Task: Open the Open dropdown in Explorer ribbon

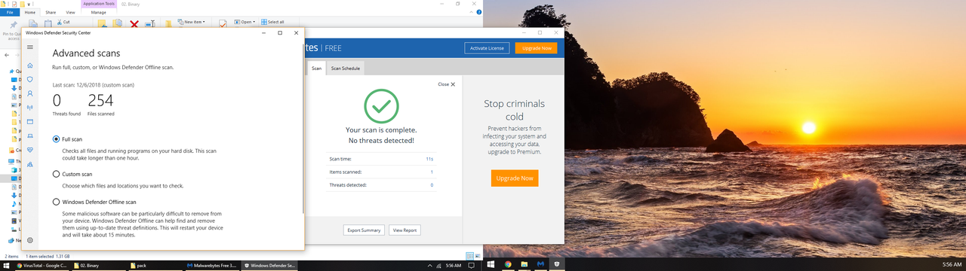Action: coord(245,22)
